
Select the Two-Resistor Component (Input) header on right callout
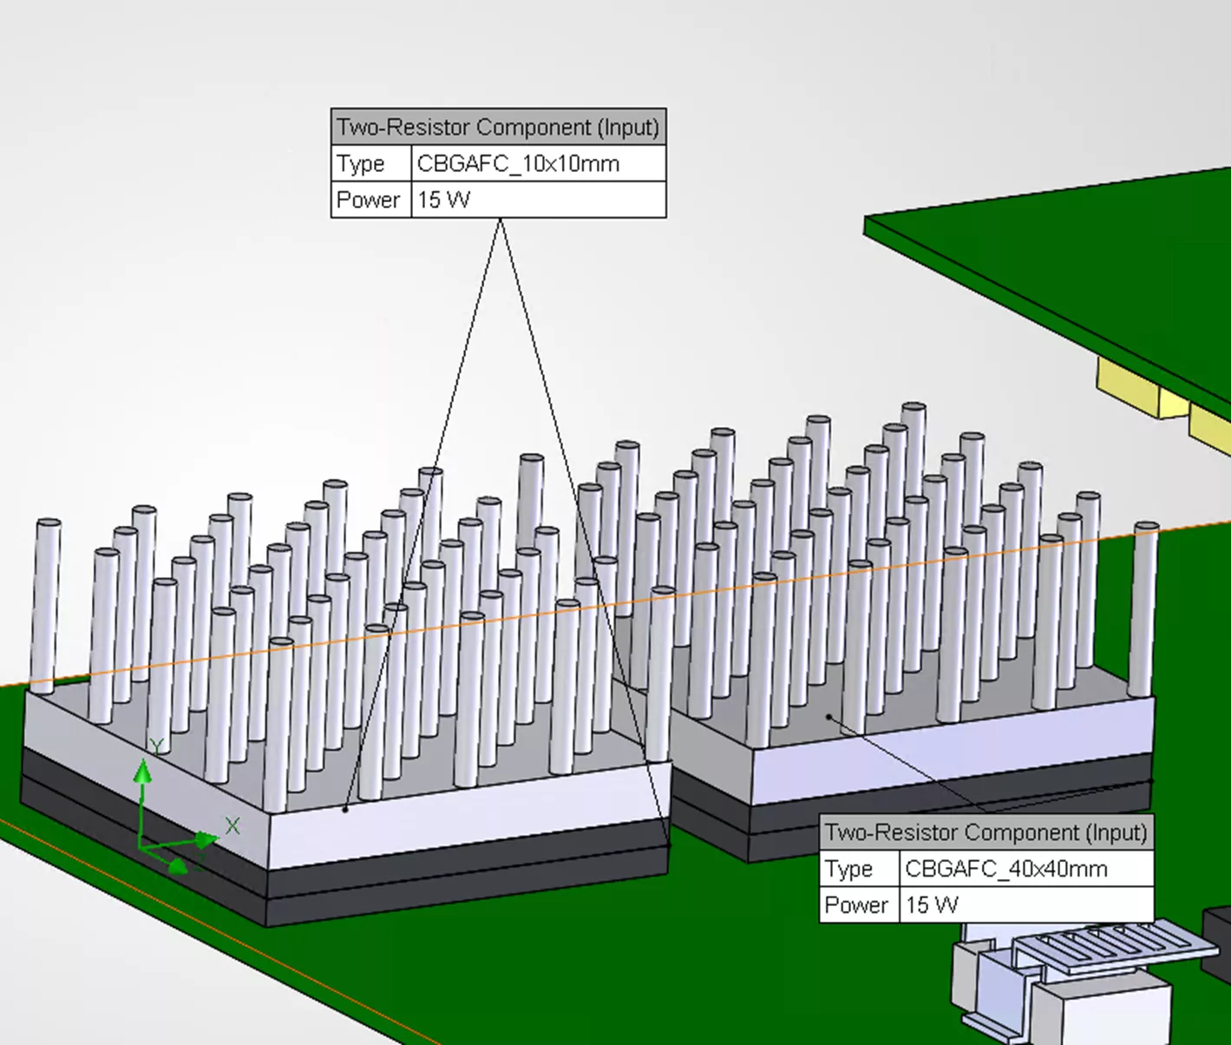tap(986, 831)
